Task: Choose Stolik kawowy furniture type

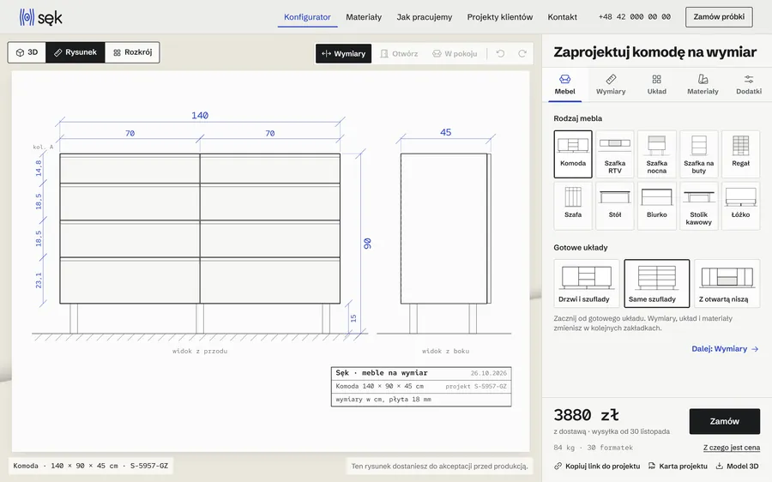Action: click(698, 206)
